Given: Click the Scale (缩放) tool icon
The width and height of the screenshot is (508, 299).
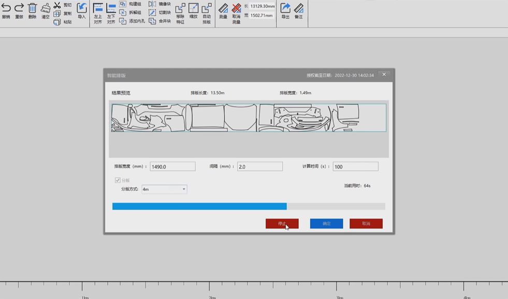Looking at the screenshot, I should (x=193, y=9).
